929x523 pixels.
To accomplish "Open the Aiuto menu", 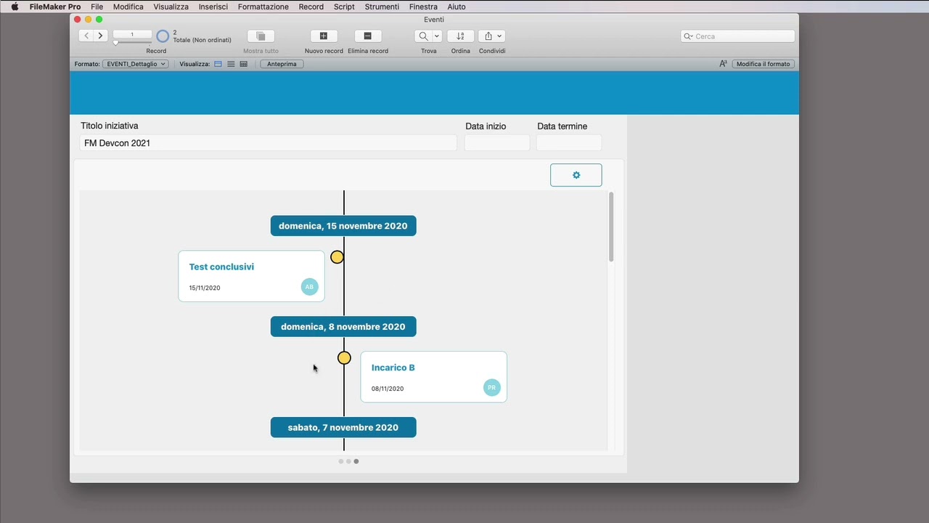I will 457,7.
